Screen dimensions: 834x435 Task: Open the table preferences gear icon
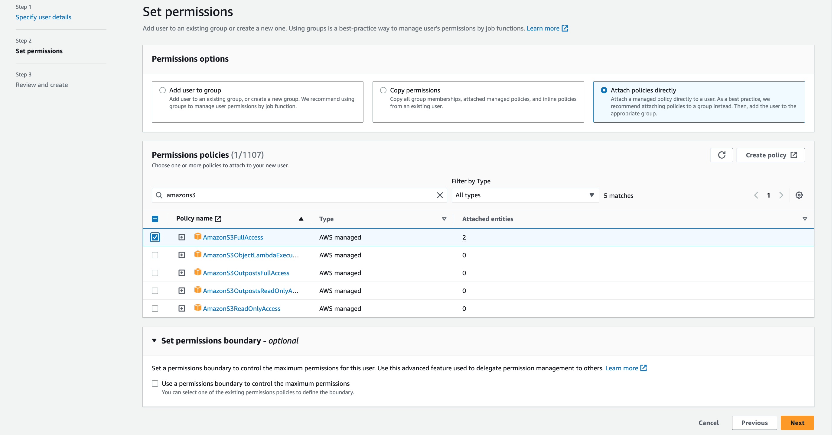coord(799,195)
